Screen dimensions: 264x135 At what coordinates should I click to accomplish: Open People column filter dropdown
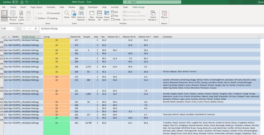click(x=92, y=37)
